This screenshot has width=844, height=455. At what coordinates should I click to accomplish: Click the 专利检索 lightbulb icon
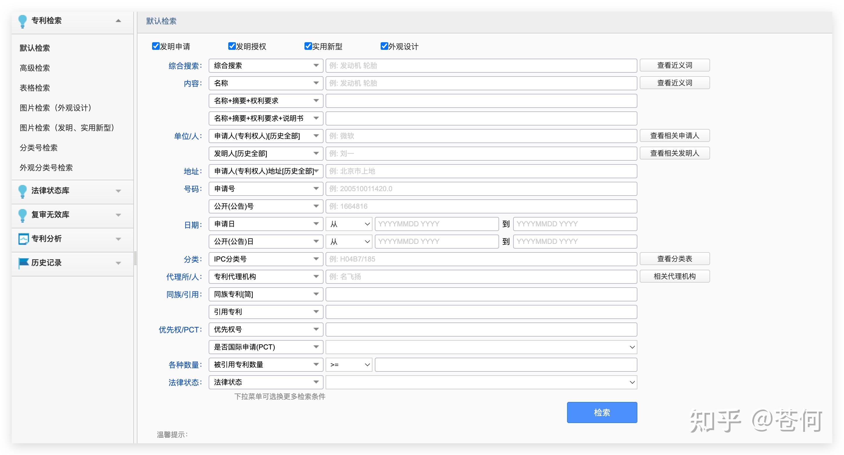coord(22,21)
